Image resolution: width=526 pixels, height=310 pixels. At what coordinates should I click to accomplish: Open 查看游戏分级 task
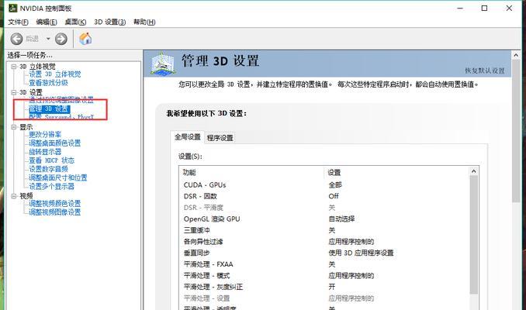coord(48,83)
